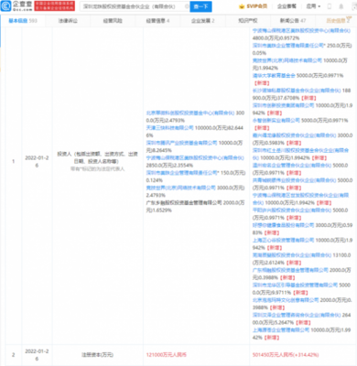Open 好想你健康食品股份有限公司 link
Viewport: 357px width, 366px height.
pyautogui.click(x=283, y=225)
